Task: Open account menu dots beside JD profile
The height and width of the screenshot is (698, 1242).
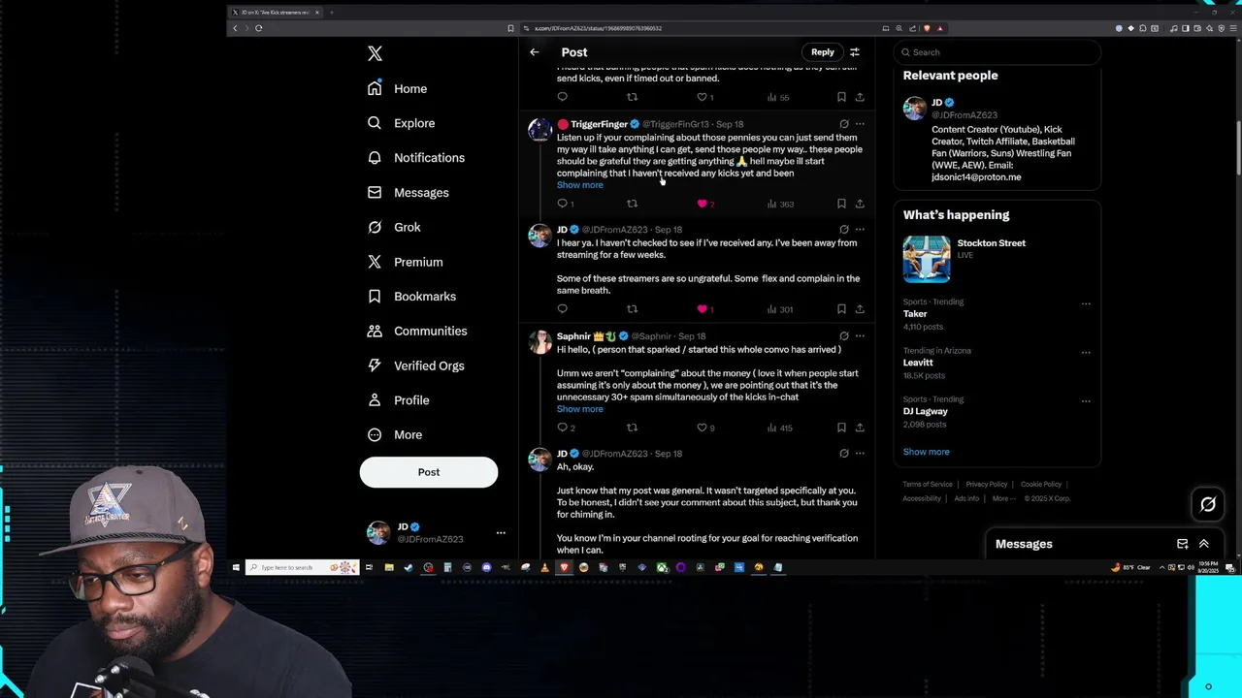Action: tap(501, 533)
